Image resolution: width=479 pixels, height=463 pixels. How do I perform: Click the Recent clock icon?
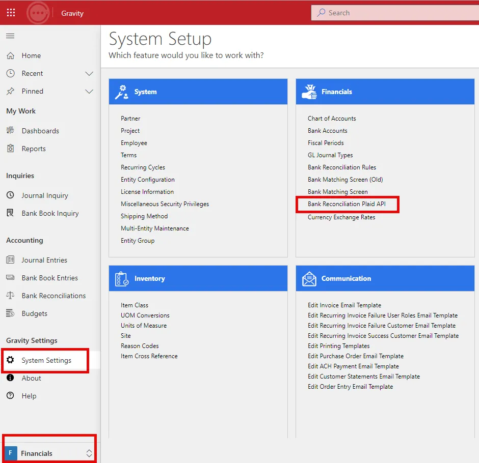point(10,73)
